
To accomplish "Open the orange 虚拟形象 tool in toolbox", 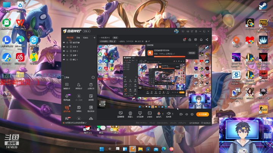I will point(67,109).
